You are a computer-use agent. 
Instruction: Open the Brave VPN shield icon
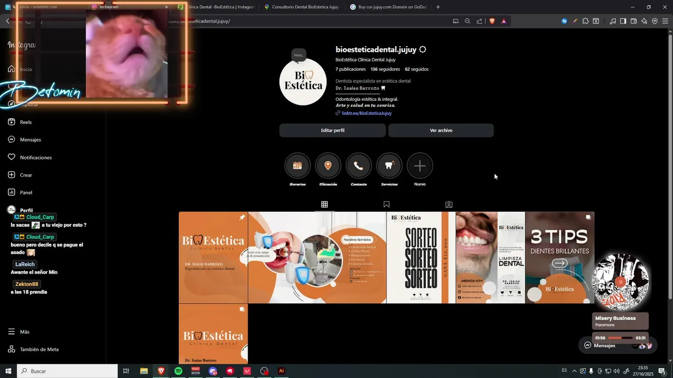[x=655, y=21]
